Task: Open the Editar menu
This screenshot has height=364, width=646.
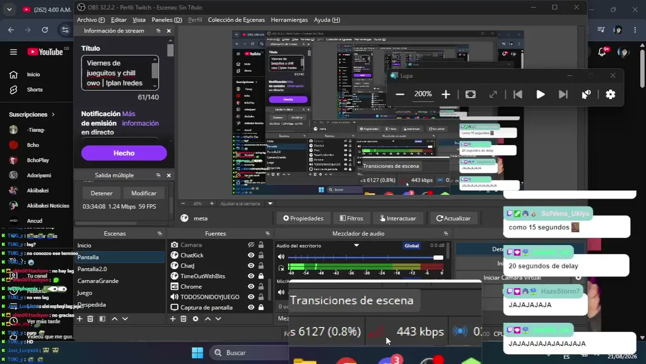Action: point(119,20)
